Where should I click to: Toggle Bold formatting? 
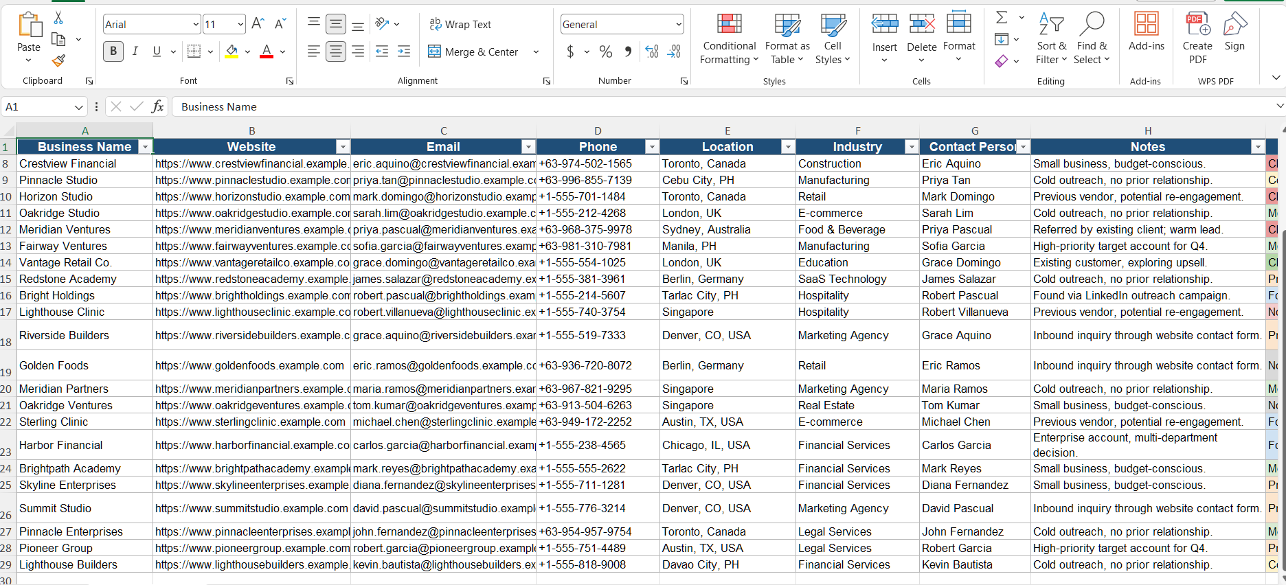pyautogui.click(x=113, y=51)
